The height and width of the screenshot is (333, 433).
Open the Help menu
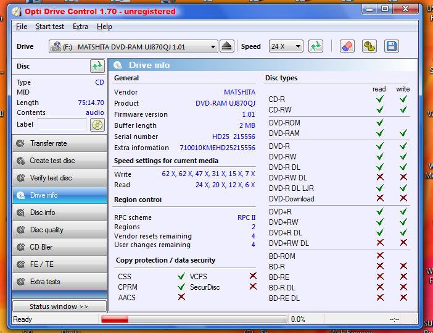[x=104, y=27]
